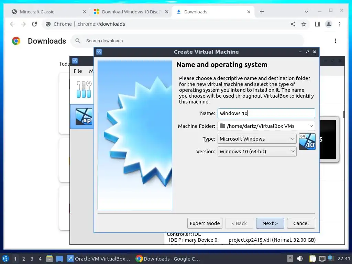Open a new Chrome tab

[x=262, y=12]
